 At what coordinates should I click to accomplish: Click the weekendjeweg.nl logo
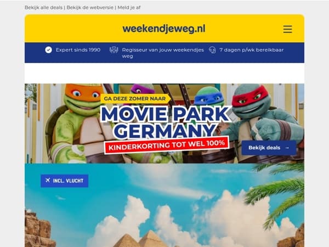pyautogui.click(x=164, y=29)
